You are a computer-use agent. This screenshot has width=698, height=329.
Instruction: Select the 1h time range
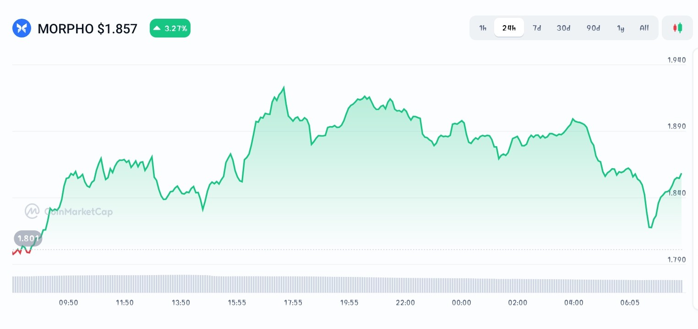[483, 28]
